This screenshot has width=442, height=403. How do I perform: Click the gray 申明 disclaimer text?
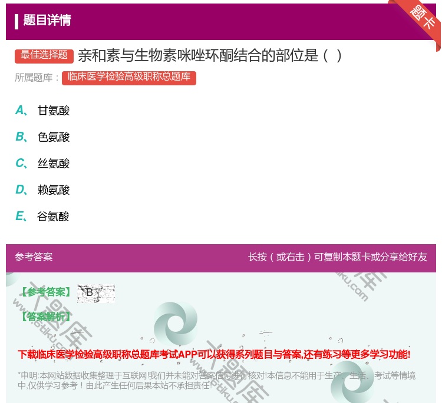click(216, 381)
